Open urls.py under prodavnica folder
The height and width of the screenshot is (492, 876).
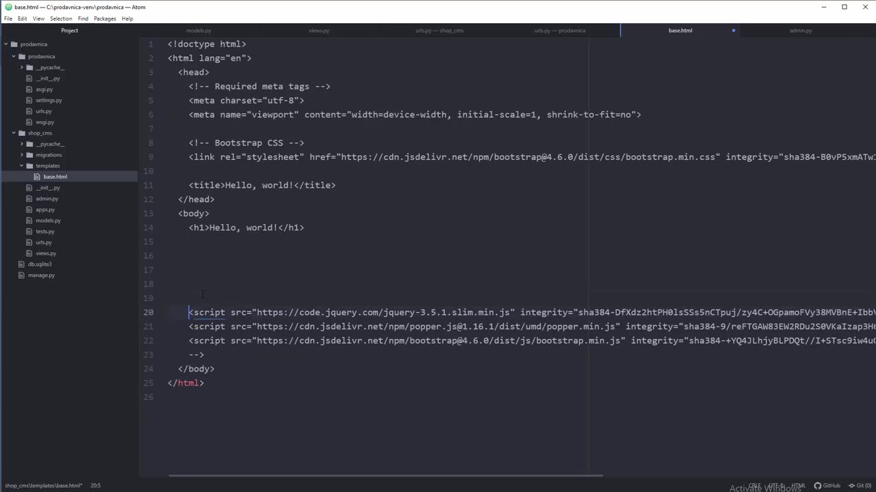pyautogui.click(x=44, y=111)
